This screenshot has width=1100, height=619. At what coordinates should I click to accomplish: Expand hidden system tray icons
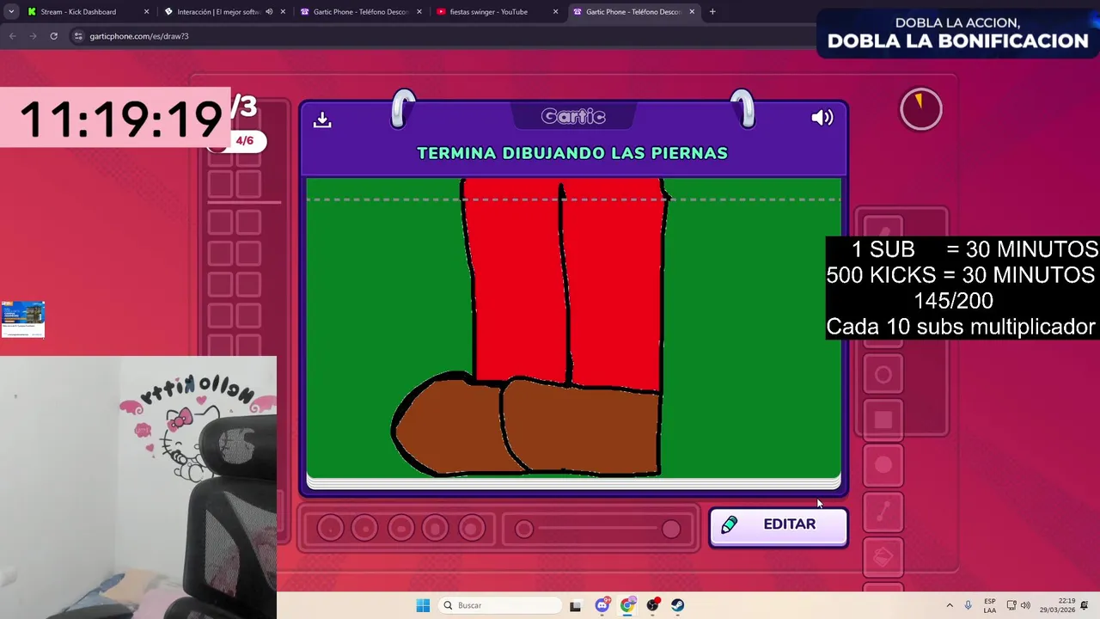pyautogui.click(x=950, y=605)
